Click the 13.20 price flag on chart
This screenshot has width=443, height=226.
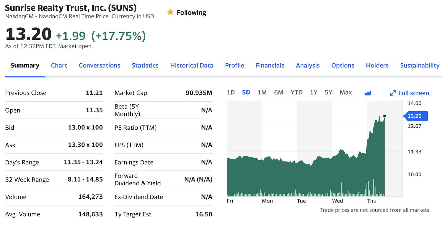(x=416, y=116)
